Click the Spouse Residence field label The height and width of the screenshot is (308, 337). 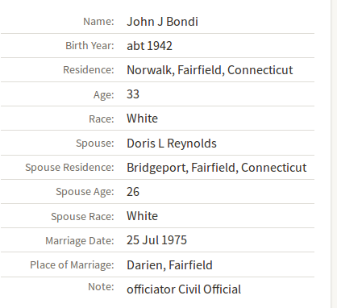pyautogui.click(x=69, y=168)
